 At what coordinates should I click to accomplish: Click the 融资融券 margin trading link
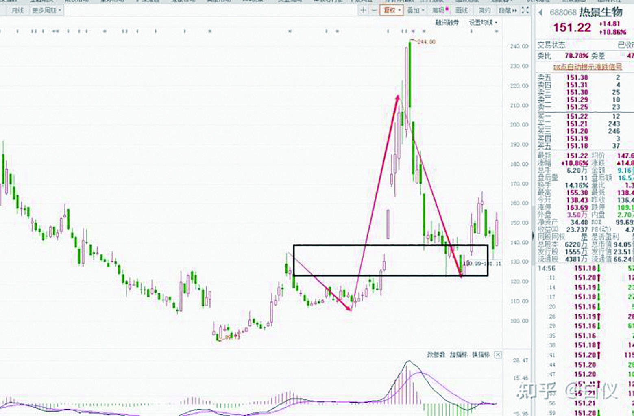(447, 22)
